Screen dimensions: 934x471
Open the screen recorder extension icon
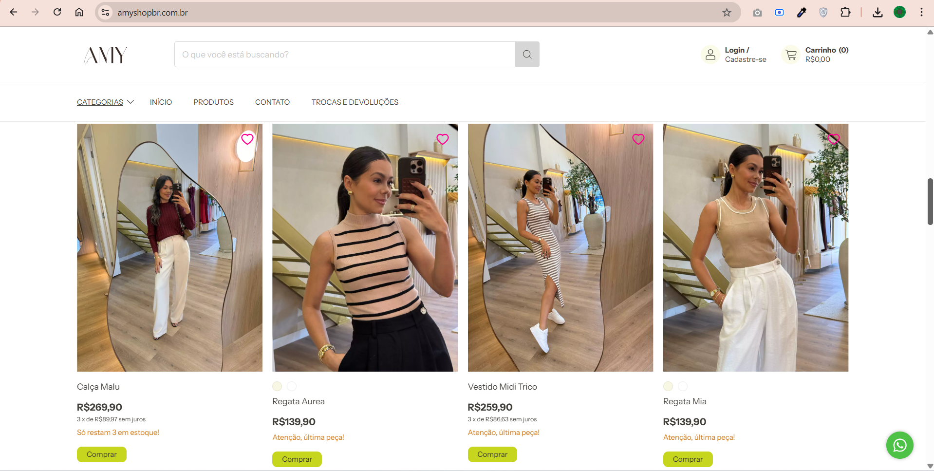(779, 13)
